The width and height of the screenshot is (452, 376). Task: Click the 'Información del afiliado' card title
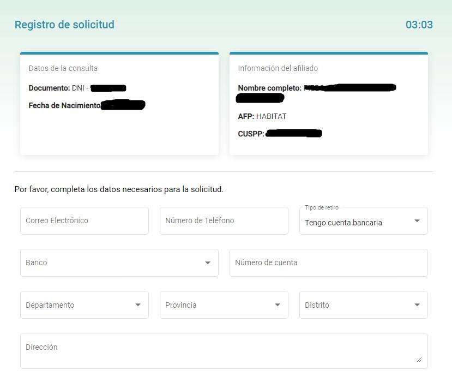(x=278, y=68)
